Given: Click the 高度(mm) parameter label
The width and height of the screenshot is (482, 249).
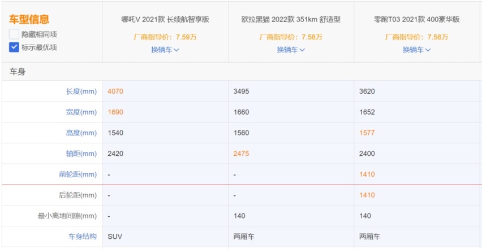Looking at the screenshot, I should point(81,133).
